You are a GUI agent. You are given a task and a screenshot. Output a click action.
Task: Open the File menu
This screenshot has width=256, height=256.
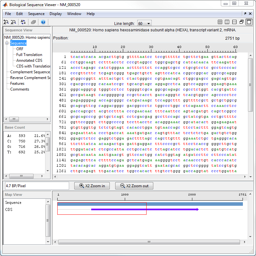pyautogui.click(x=8, y=14)
